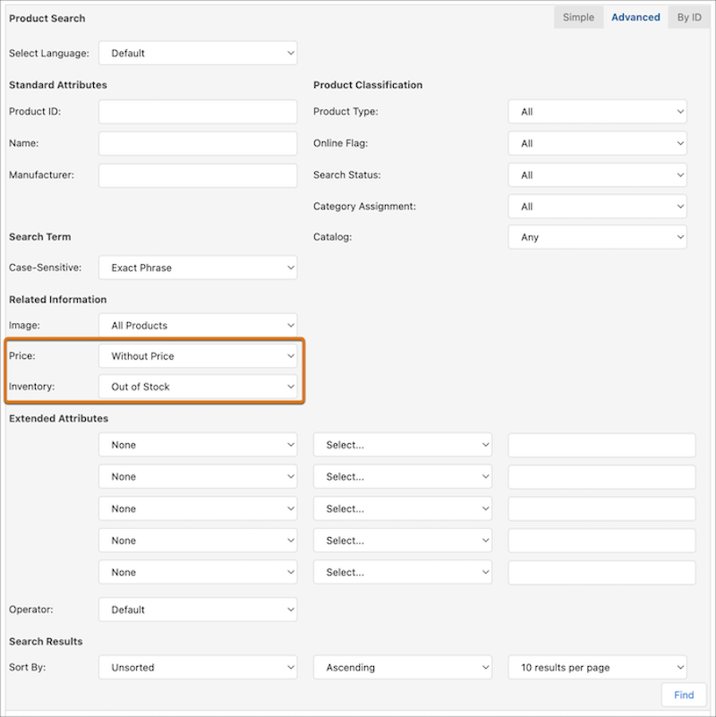Open the second Extended Attributes None dropdown
Screen dimensions: 716x717
pos(198,477)
